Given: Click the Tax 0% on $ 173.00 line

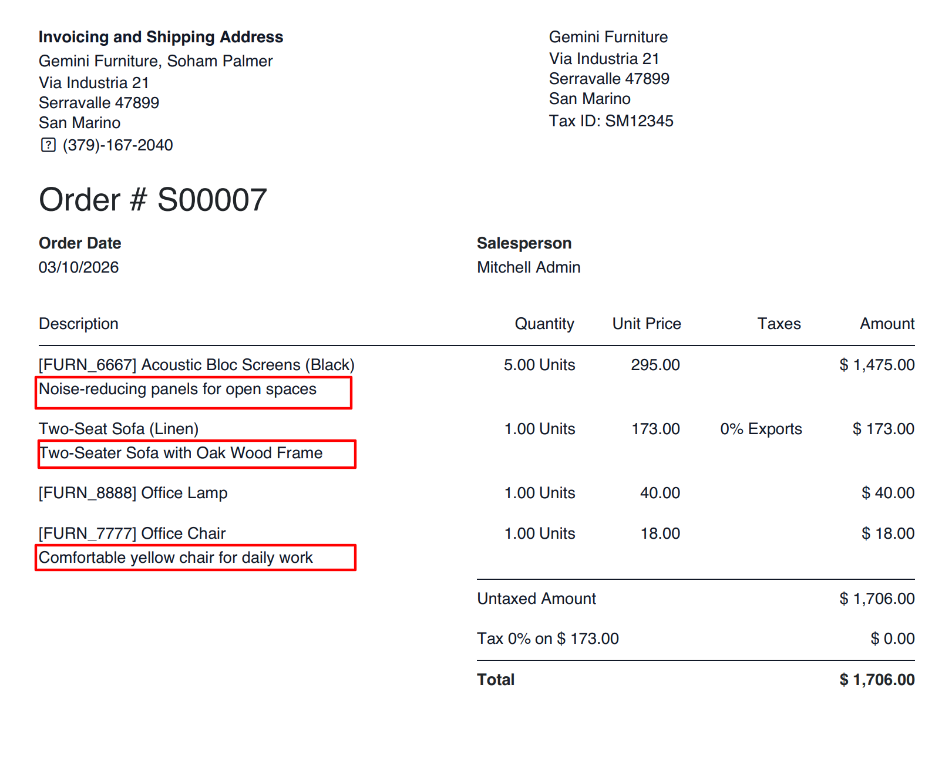Looking at the screenshot, I should (548, 639).
